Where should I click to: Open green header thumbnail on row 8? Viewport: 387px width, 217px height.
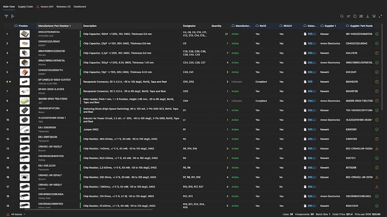click(x=25, y=101)
